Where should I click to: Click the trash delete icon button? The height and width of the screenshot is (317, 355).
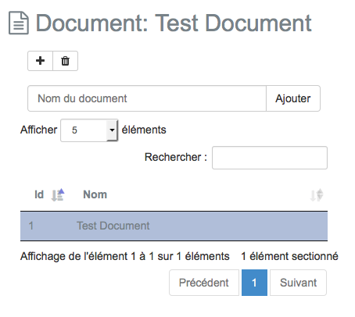[66, 61]
